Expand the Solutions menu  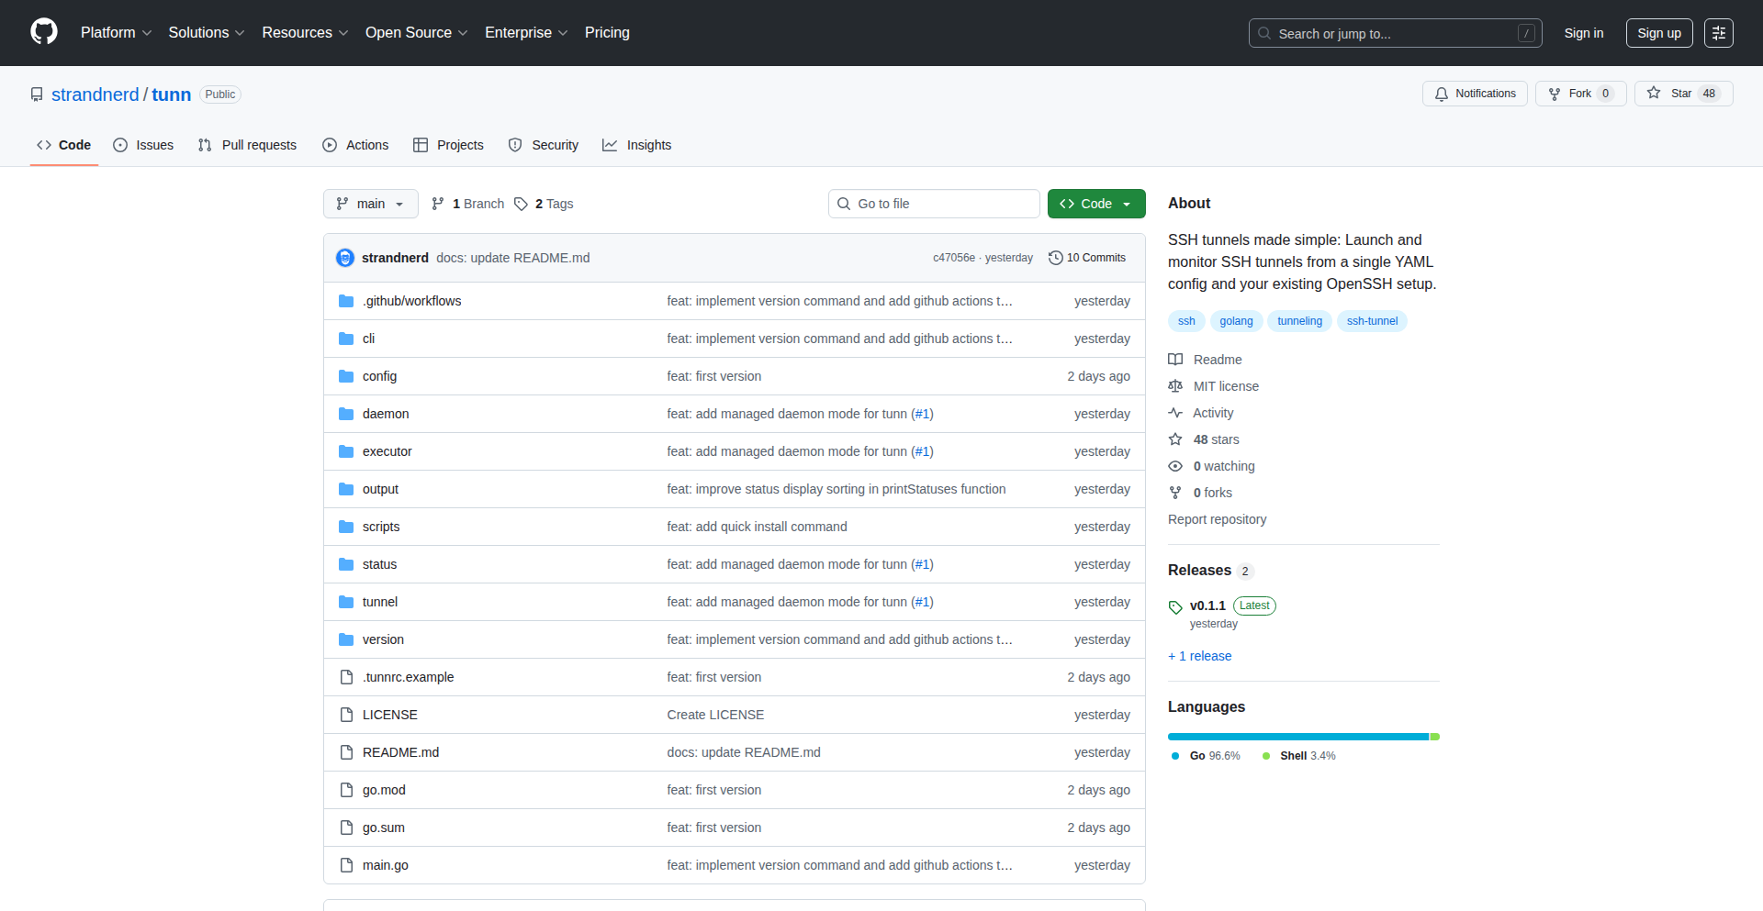click(206, 32)
